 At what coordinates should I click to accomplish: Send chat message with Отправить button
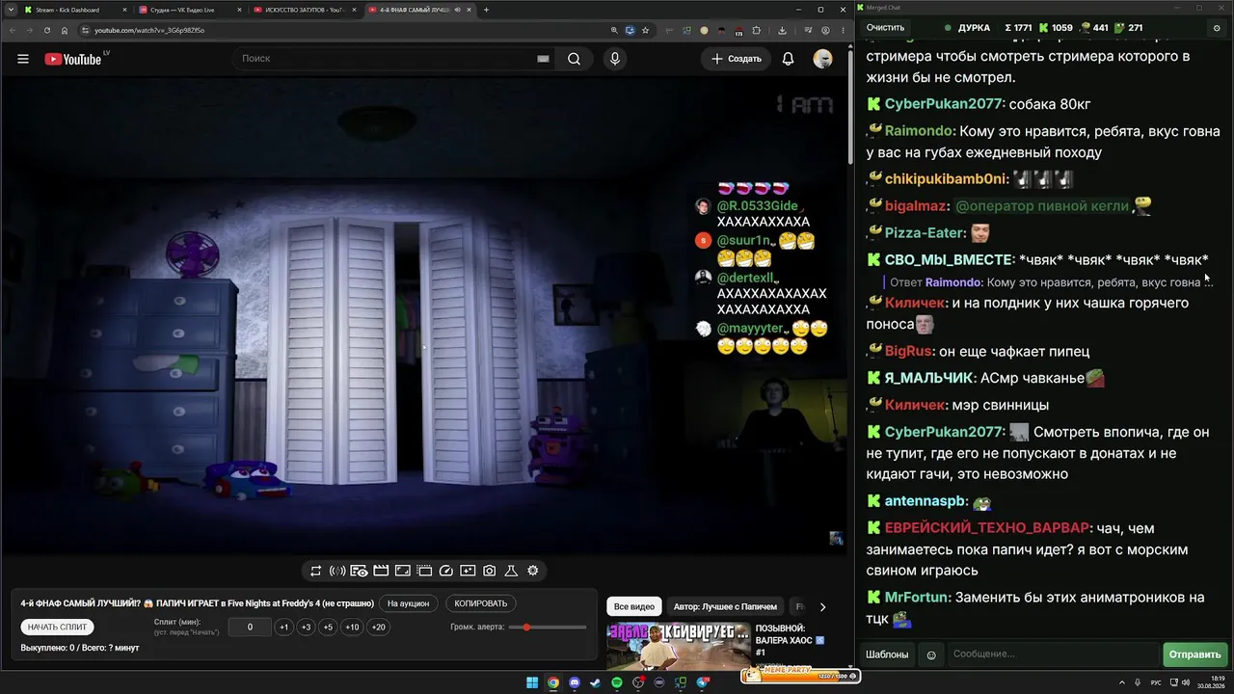click(x=1194, y=654)
